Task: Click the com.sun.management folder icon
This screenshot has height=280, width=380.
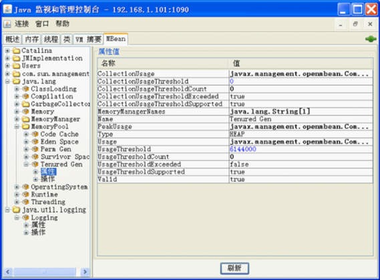Action: [16, 74]
